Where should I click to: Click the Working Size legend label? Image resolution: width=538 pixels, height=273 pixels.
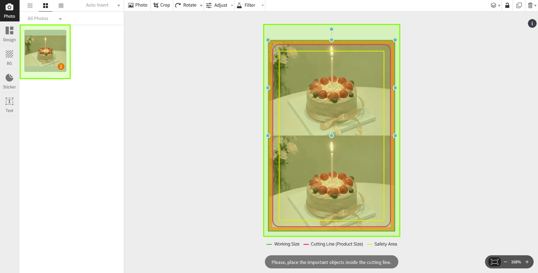(x=287, y=244)
